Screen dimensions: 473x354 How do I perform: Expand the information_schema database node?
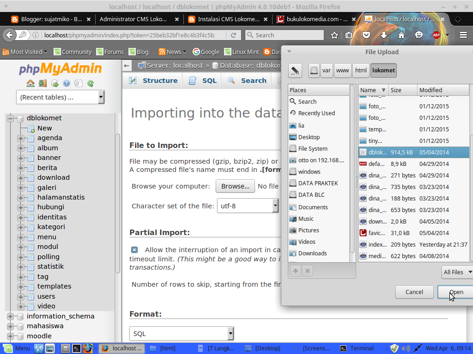coord(10,317)
